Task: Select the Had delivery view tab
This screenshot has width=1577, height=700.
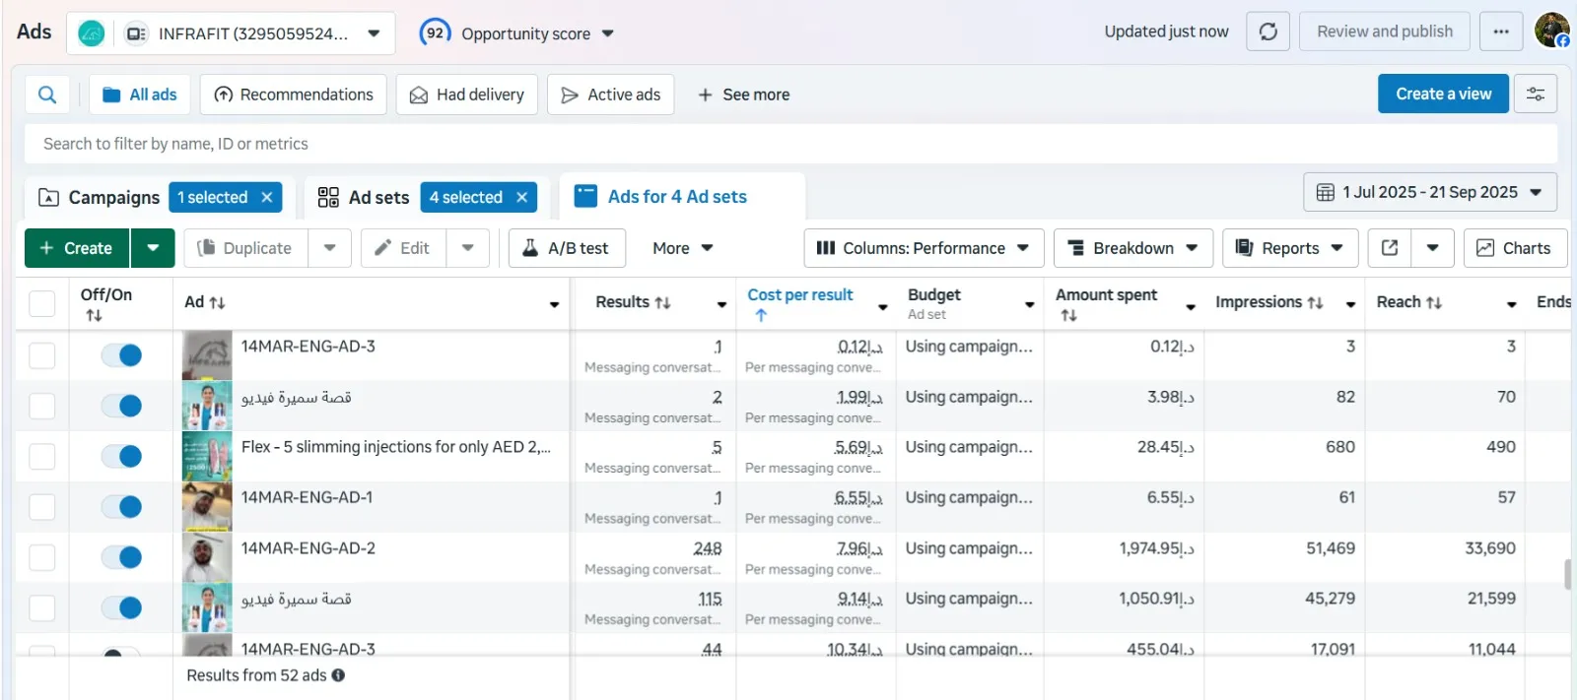Action: click(x=467, y=95)
